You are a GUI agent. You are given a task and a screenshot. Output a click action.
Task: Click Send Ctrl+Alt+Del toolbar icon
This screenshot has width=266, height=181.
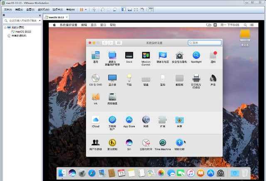point(94,10)
